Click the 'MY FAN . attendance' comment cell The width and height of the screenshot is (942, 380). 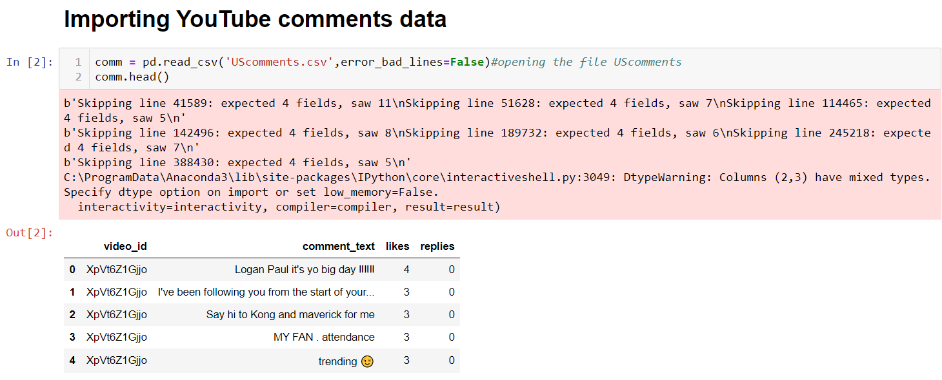coord(324,337)
